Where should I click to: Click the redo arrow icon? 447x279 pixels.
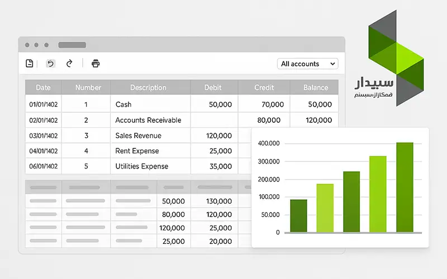click(69, 64)
